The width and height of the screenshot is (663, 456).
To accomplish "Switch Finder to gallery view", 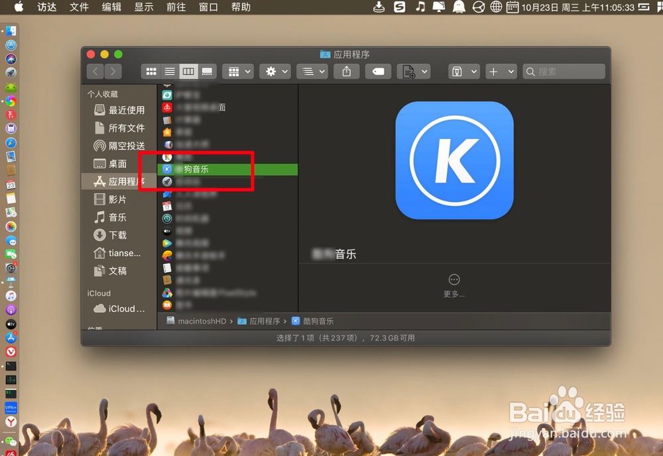I will pyautogui.click(x=207, y=71).
